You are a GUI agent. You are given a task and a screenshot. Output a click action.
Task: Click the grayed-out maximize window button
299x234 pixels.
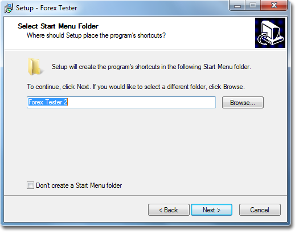253,6
